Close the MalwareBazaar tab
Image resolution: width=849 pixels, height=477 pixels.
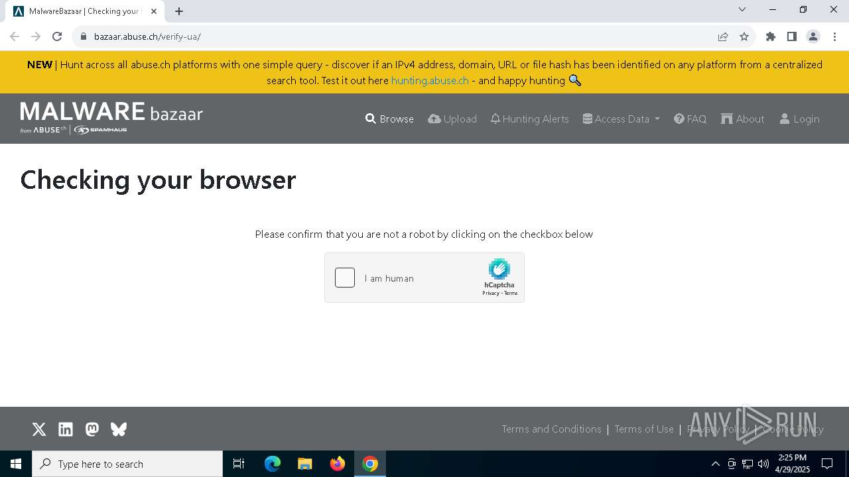tap(154, 11)
